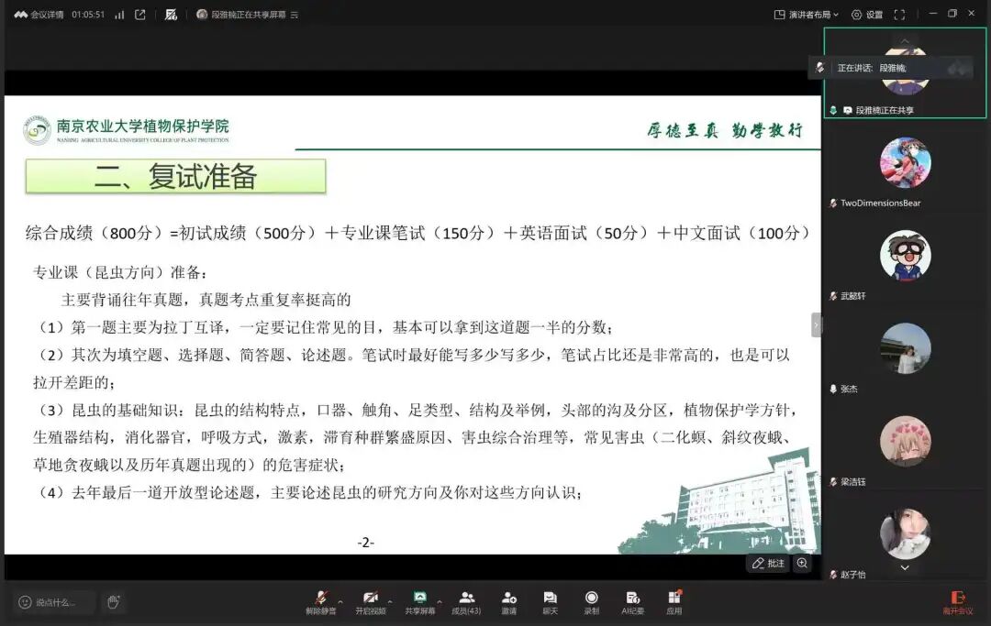Open the members list 成员(43)
The image size is (991, 626).
click(466, 603)
